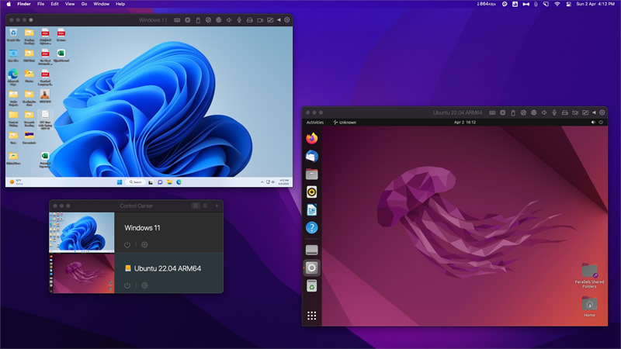
Task: Open View menu in macOS menu bar
Action: click(70, 4)
